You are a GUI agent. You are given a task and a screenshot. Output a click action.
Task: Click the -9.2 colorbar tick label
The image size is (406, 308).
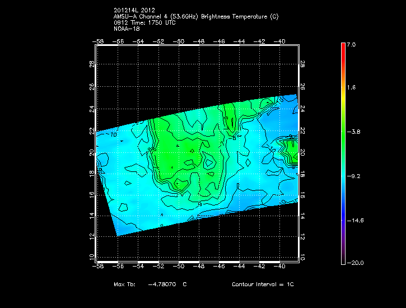(354, 176)
